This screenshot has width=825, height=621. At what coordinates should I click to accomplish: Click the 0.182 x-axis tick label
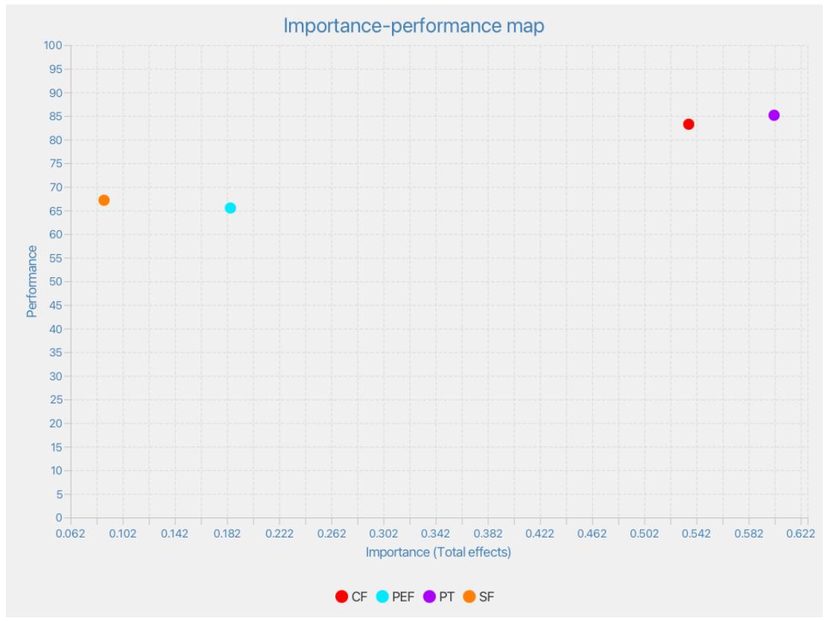coord(227,534)
